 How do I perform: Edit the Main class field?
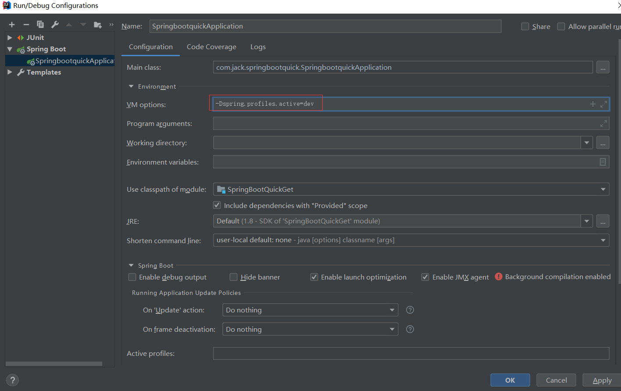(403, 67)
